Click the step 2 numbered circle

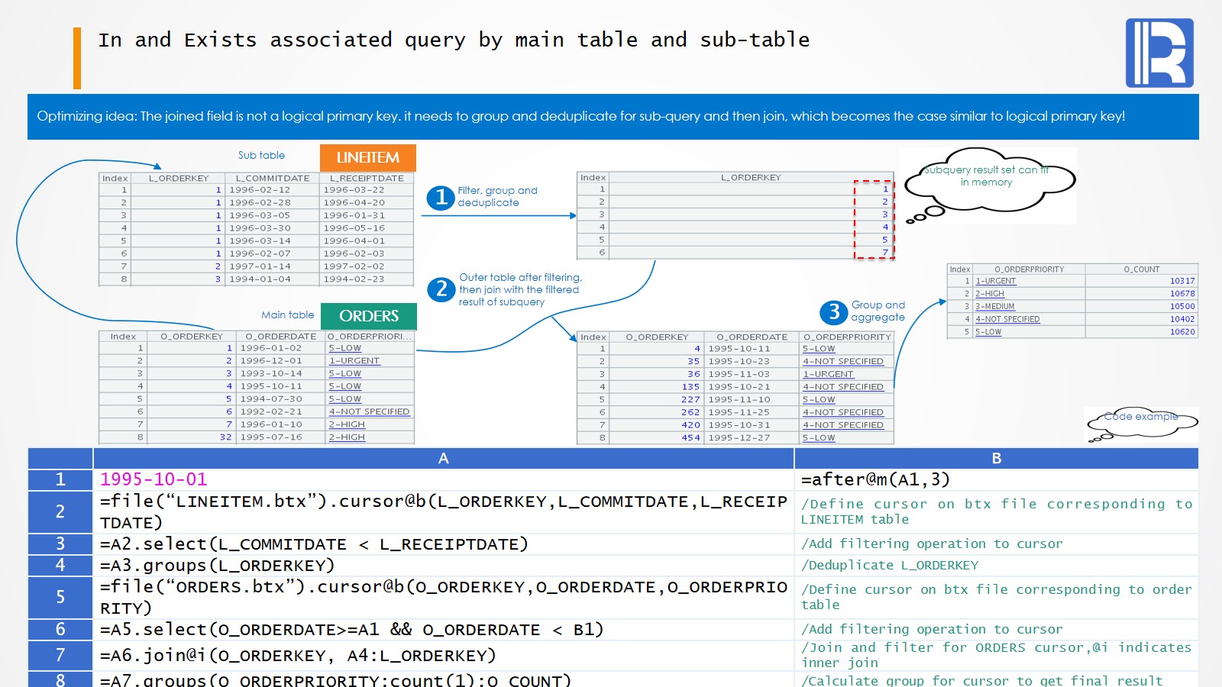[441, 289]
